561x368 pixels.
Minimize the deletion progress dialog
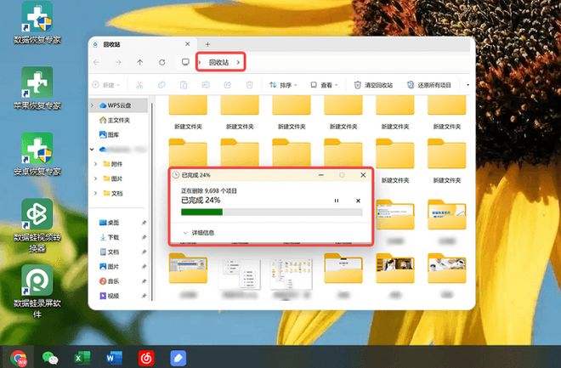pyautogui.click(x=321, y=175)
